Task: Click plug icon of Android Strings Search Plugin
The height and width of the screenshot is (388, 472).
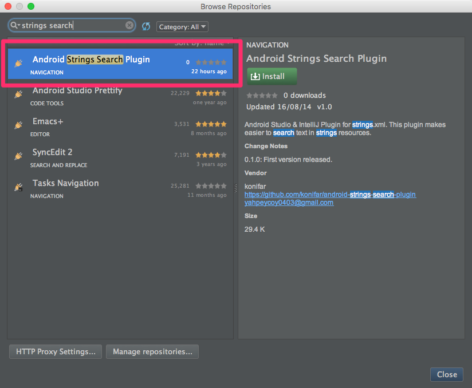Action: (x=19, y=63)
